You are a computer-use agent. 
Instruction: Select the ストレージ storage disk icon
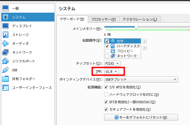[6, 35]
